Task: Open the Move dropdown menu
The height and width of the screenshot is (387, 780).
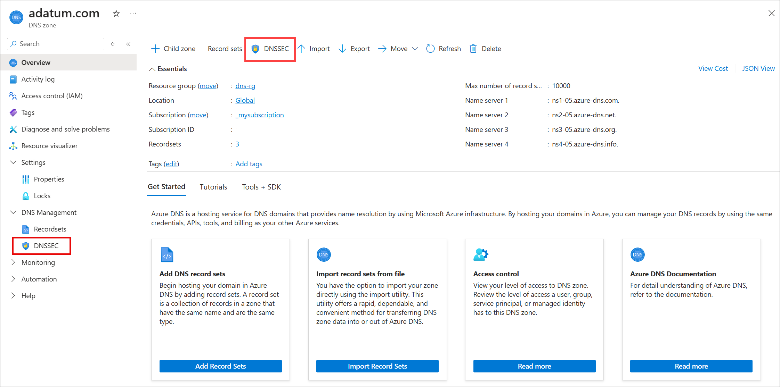Action: (x=415, y=49)
